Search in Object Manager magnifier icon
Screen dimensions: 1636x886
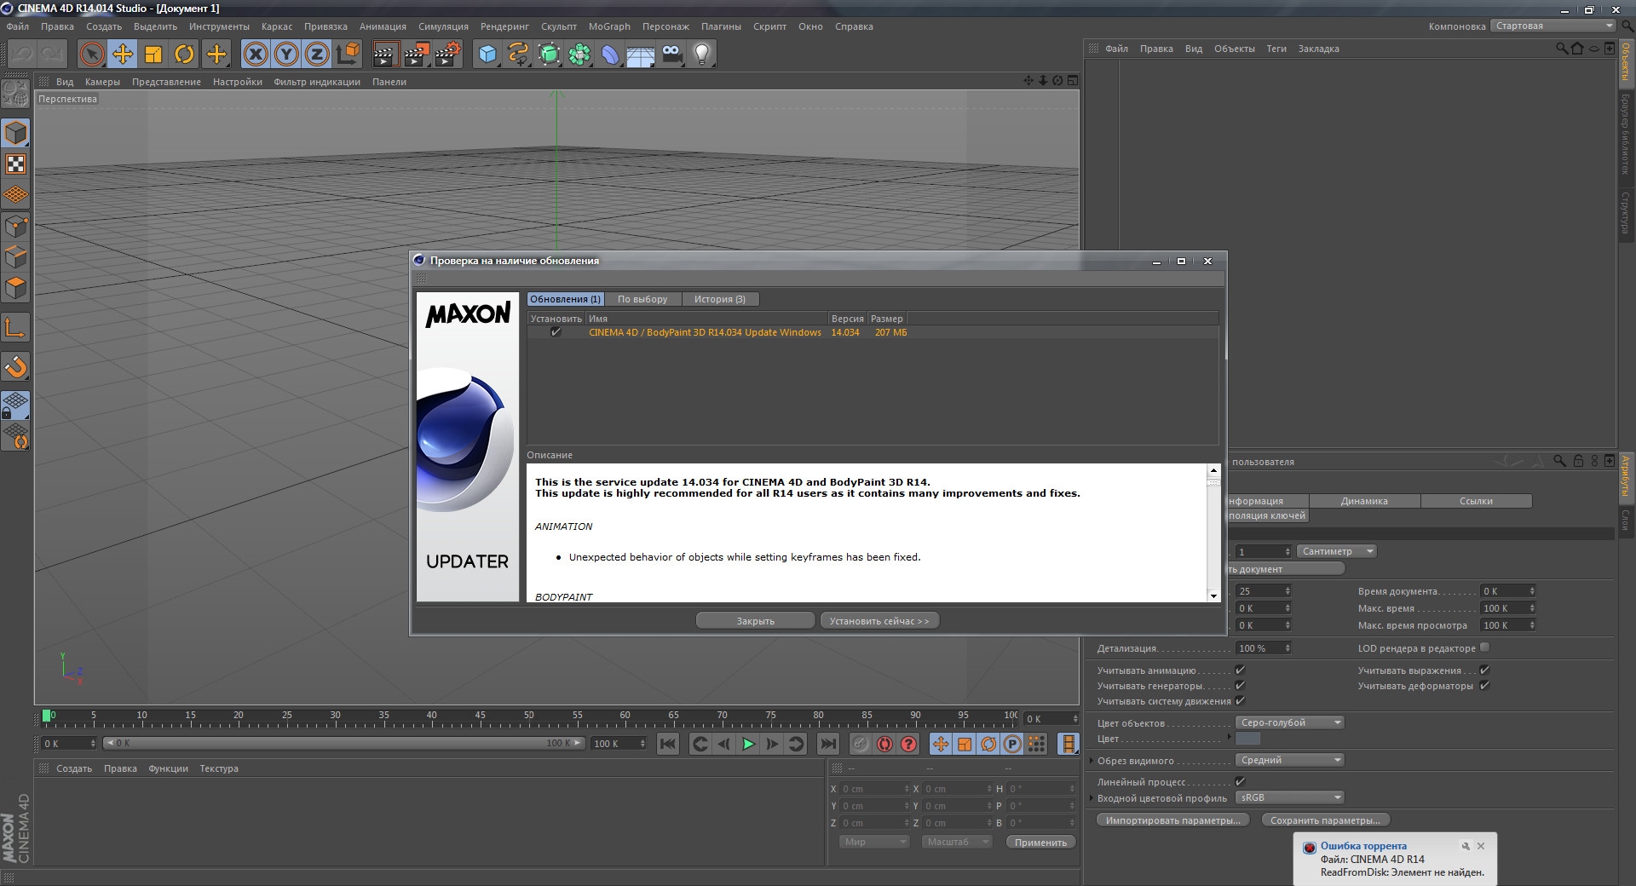[1561, 49]
